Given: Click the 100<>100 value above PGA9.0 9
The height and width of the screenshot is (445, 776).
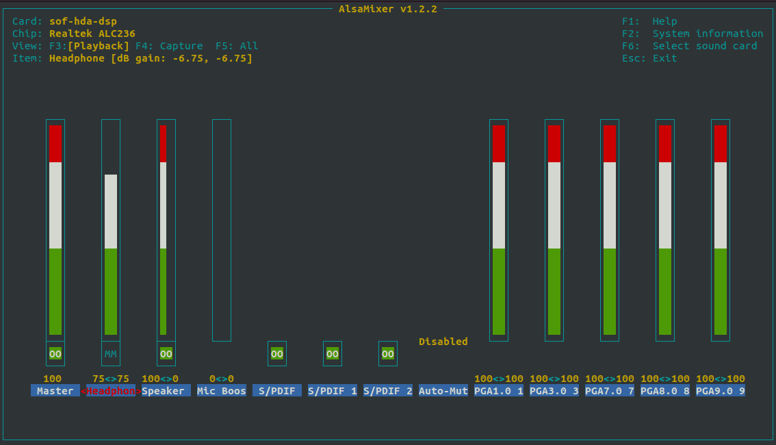Looking at the screenshot, I should coord(721,379).
